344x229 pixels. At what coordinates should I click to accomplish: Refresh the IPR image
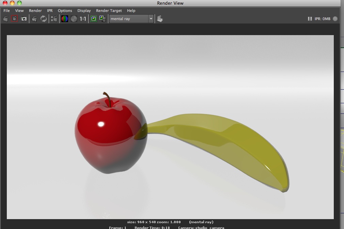(x=44, y=19)
